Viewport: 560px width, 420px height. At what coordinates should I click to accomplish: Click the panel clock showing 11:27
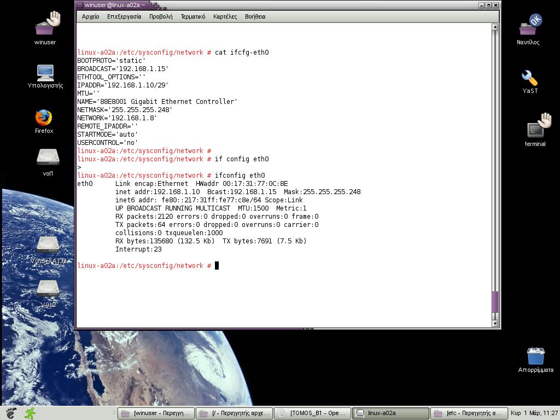tap(534, 413)
